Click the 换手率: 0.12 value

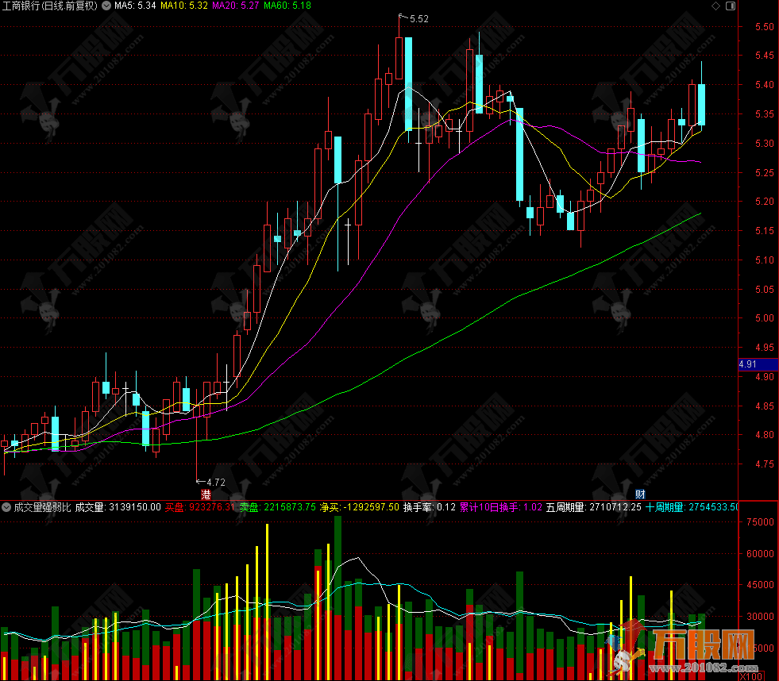coord(430,507)
